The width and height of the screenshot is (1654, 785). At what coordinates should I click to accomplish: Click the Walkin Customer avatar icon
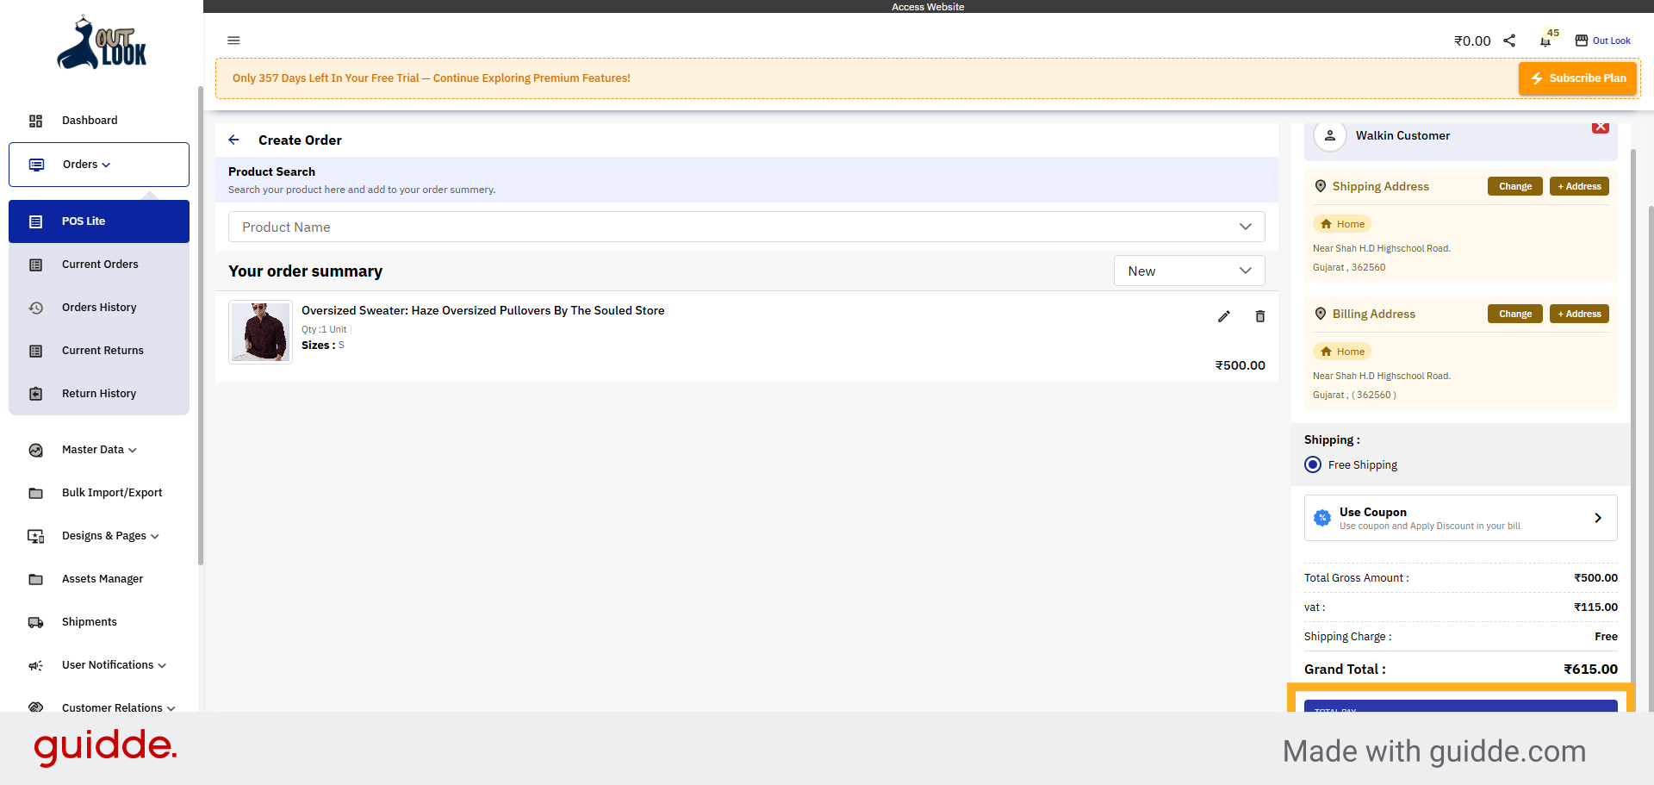tap(1330, 135)
